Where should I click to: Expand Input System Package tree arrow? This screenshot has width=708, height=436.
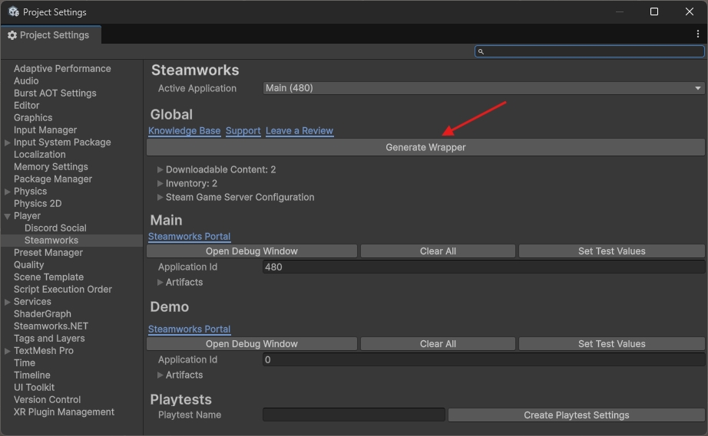(x=7, y=143)
